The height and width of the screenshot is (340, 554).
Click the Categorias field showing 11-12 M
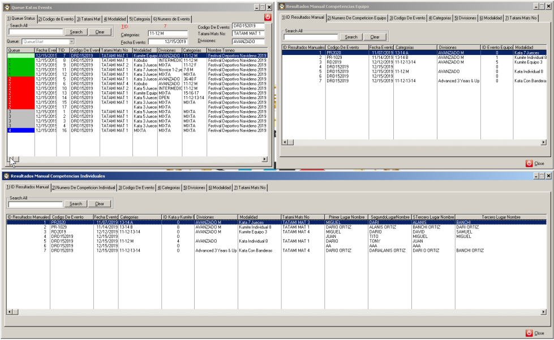coord(168,33)
